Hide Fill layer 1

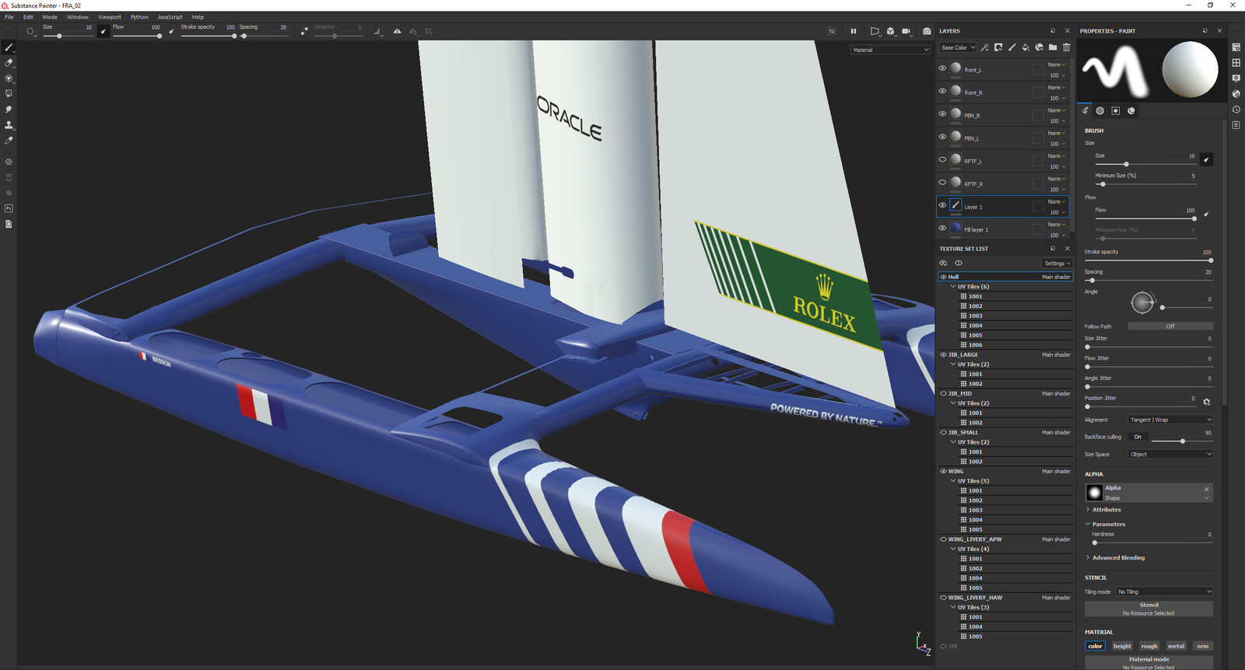(x=942, y=228)
